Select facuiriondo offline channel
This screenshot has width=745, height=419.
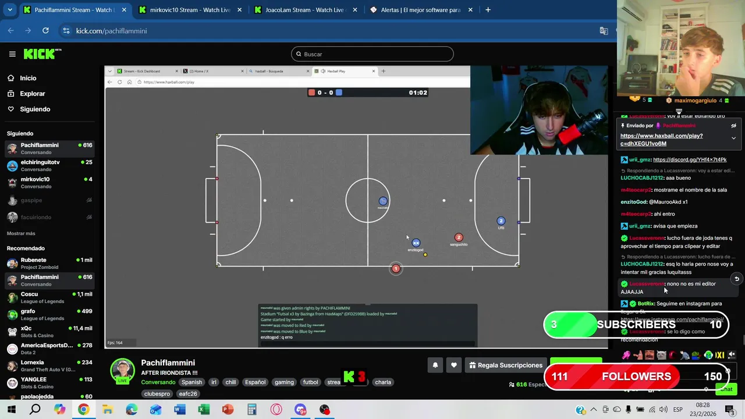(x=49, y=217)
